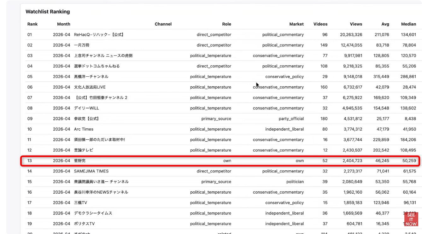Select channel 言論テレビ
The width and height of the screenshot is (422, 234).
click(x=84, y=150)
